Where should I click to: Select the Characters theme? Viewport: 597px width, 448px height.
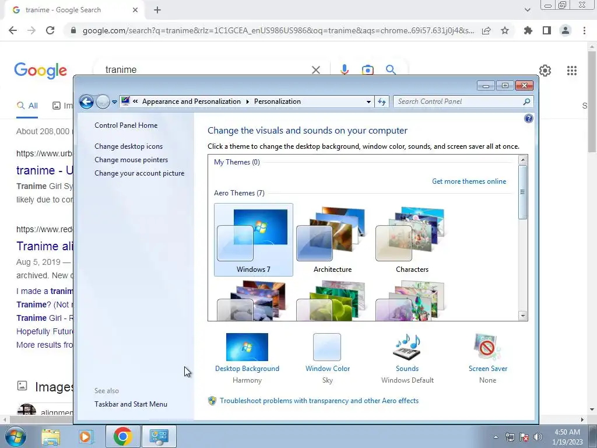[412, 240]
